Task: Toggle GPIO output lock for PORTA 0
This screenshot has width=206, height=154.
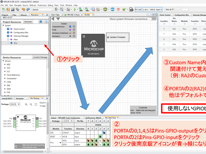Action: pos(88,145)
